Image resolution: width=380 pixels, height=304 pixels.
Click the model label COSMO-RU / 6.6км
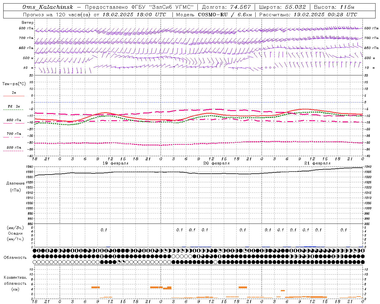225,15
